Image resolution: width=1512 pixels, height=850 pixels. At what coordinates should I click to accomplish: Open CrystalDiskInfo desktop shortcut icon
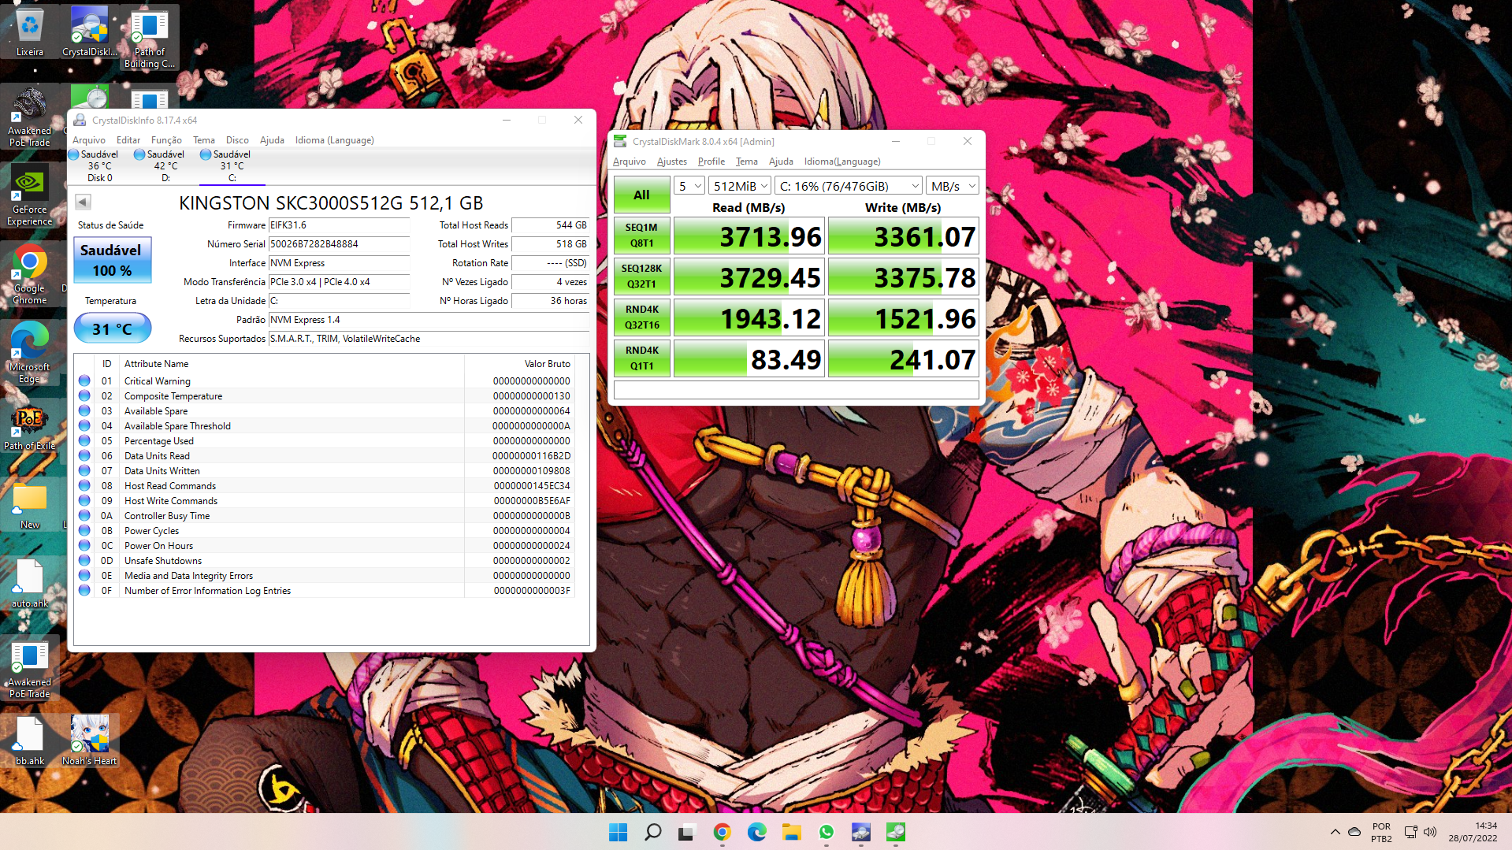[90, 33]
